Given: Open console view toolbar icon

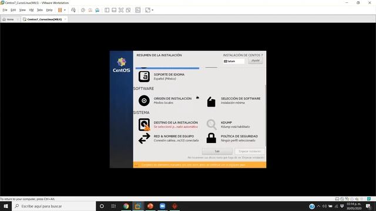Looking at the screenshot, I should 138,10.
